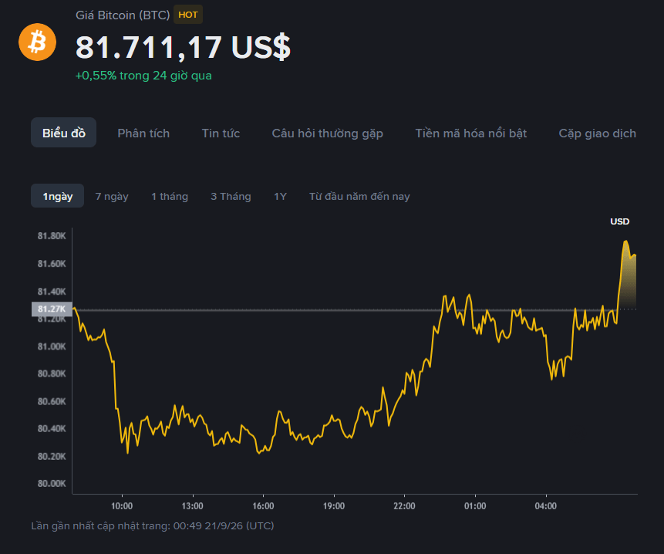Click the 81.60K y-axis label
The width and height of the screenshot is (664, 554).
pos(52,264)
